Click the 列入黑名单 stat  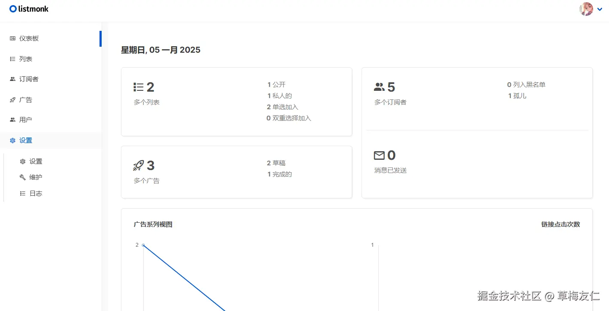(x=526, y=85)
